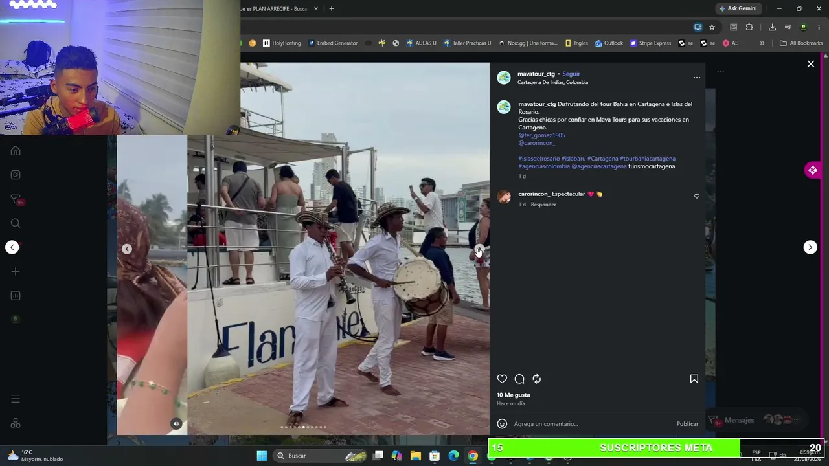Open AULAS U bookmark
This screenshot has width=829, height=466.
click(421, 43)
